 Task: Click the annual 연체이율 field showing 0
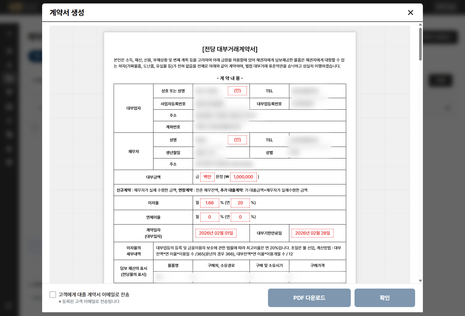pos(240,217)
